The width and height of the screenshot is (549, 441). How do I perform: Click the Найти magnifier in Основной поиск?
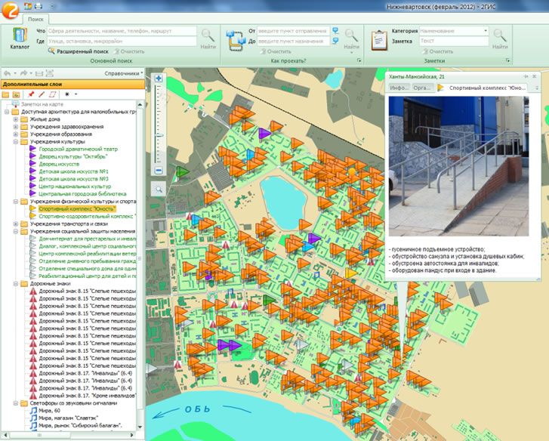coord(208,39)
